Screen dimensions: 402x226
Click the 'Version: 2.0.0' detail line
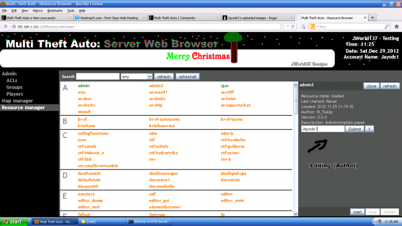point(314,117)
